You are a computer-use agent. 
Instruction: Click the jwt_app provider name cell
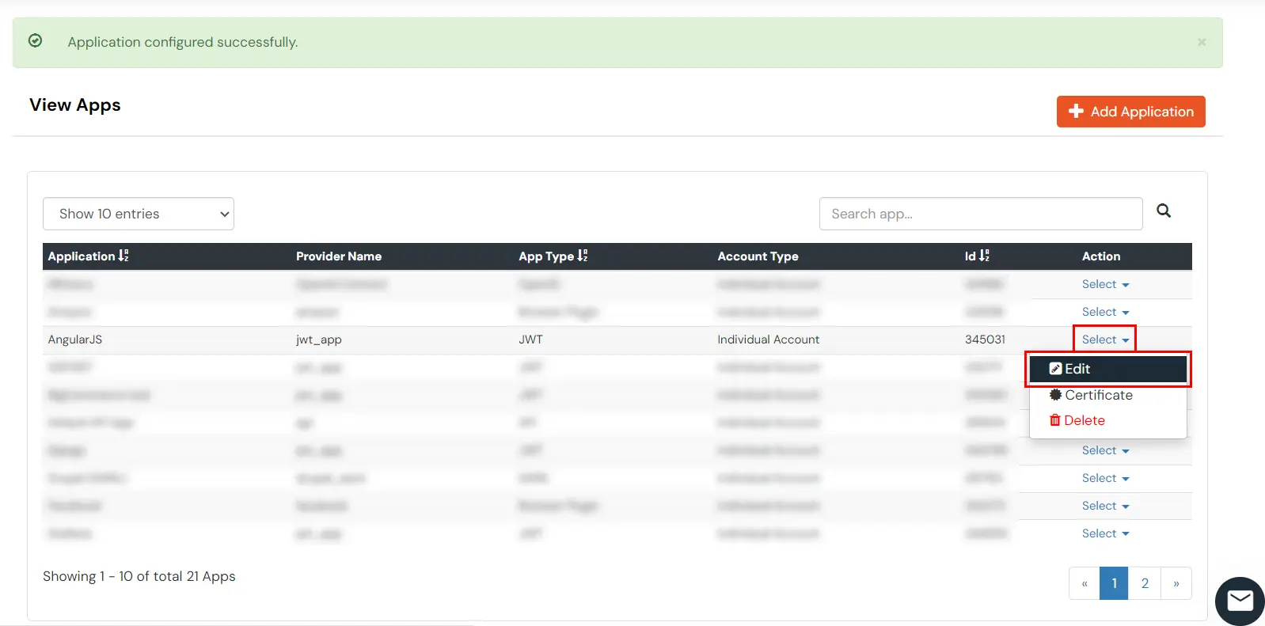(319, 340)
